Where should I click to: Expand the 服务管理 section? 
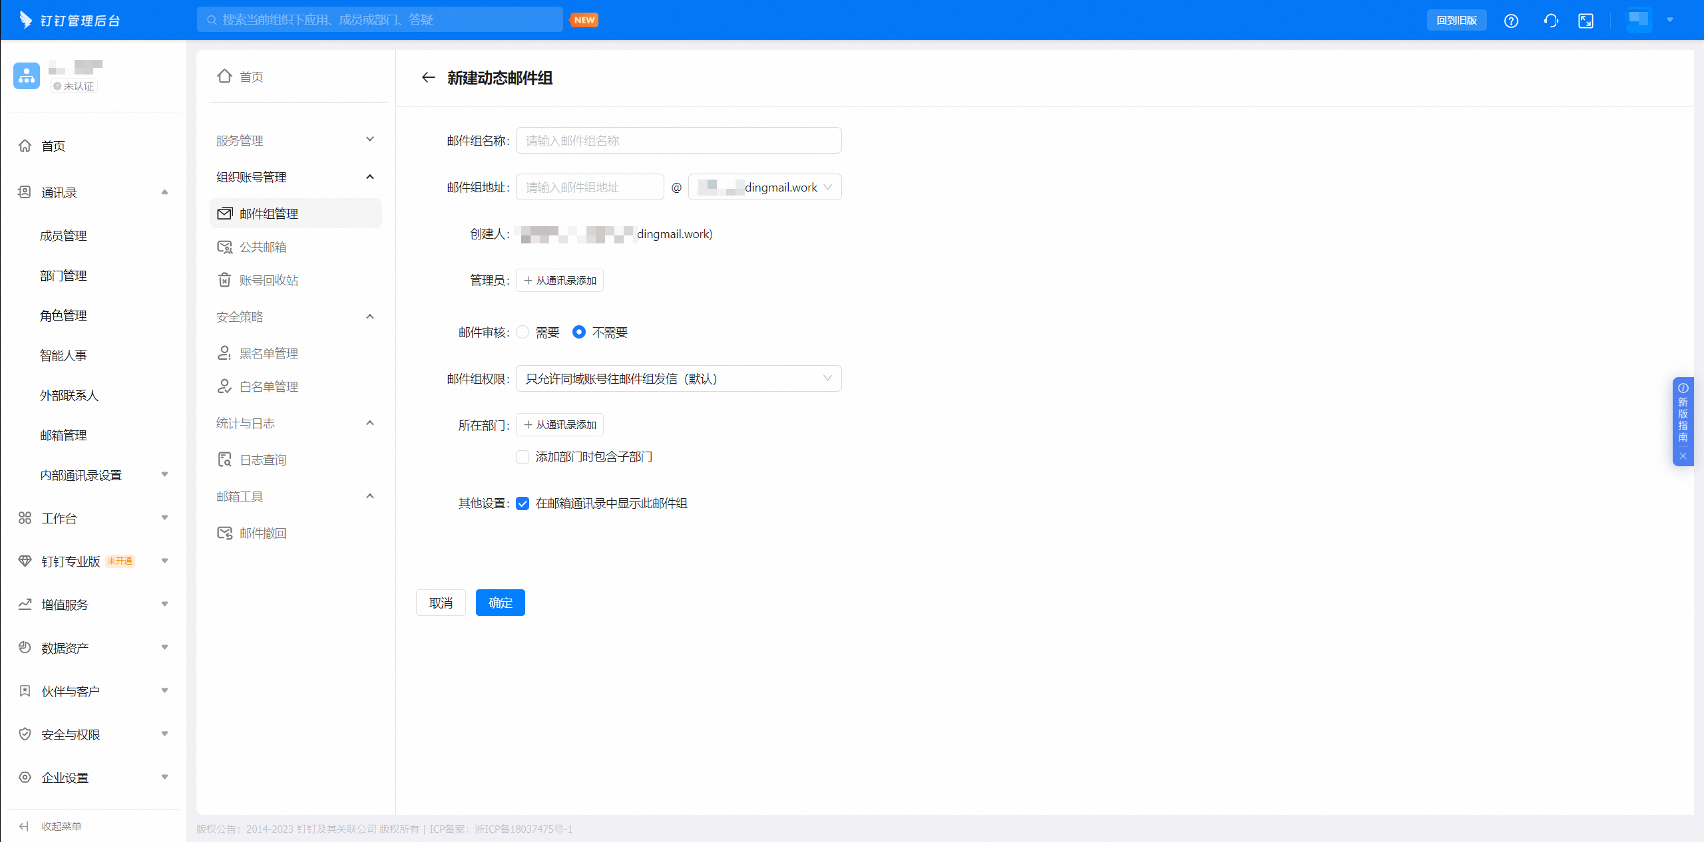[370, 140]
